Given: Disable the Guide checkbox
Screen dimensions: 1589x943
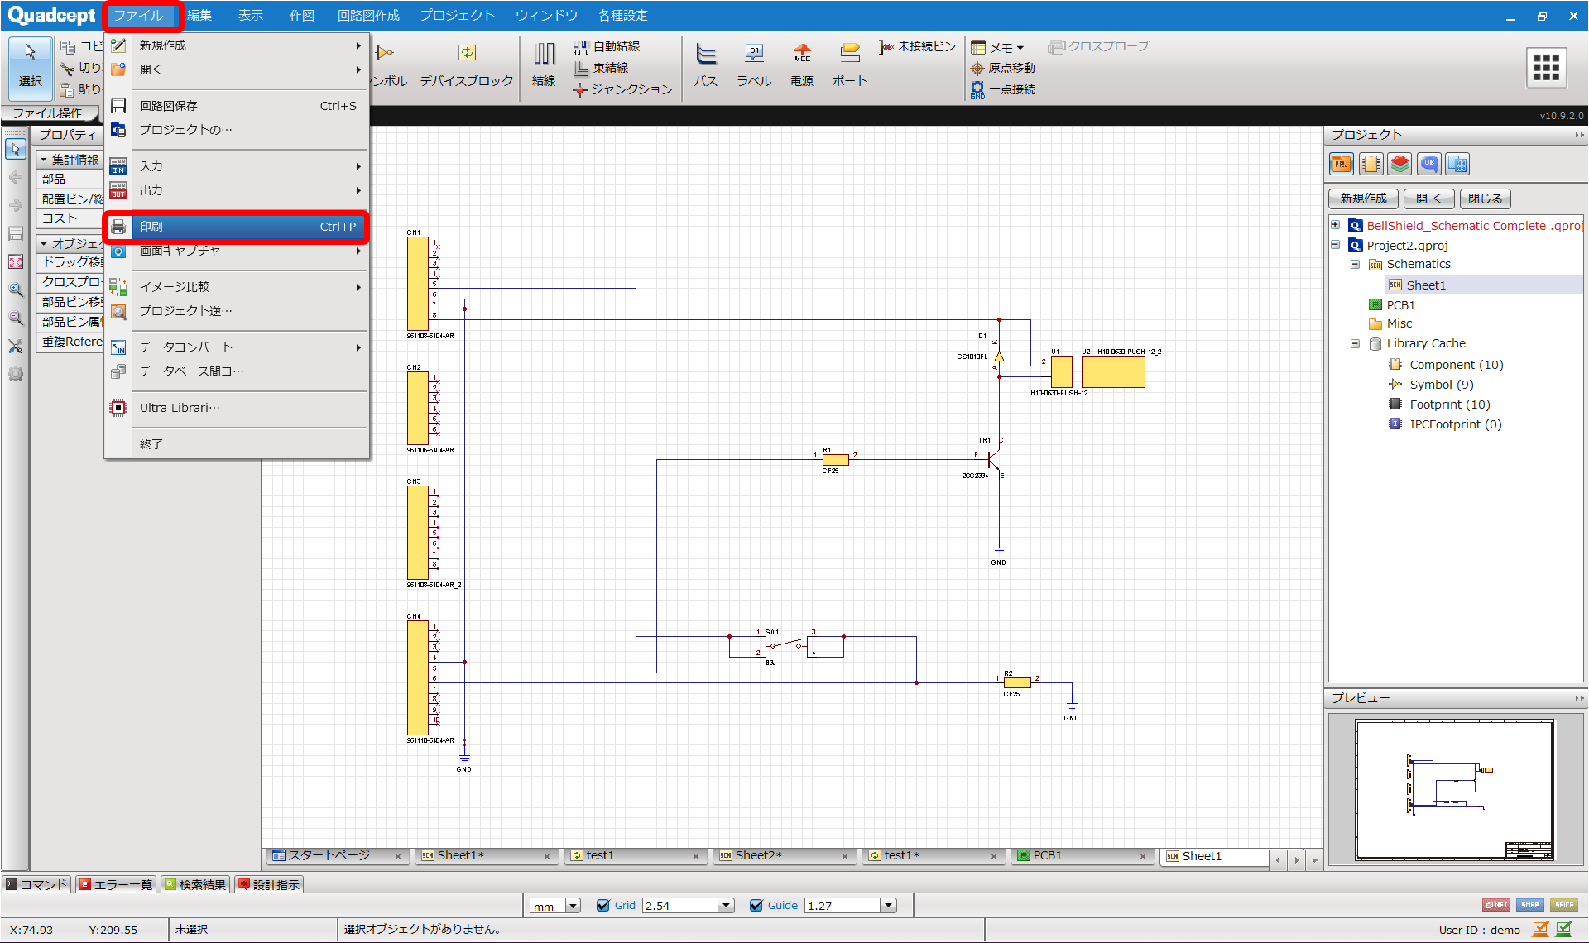Looking at the screenshot, I should [756, 906].
